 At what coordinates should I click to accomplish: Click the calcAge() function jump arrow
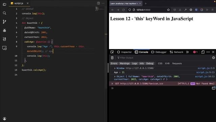click(x=164, y=79)
